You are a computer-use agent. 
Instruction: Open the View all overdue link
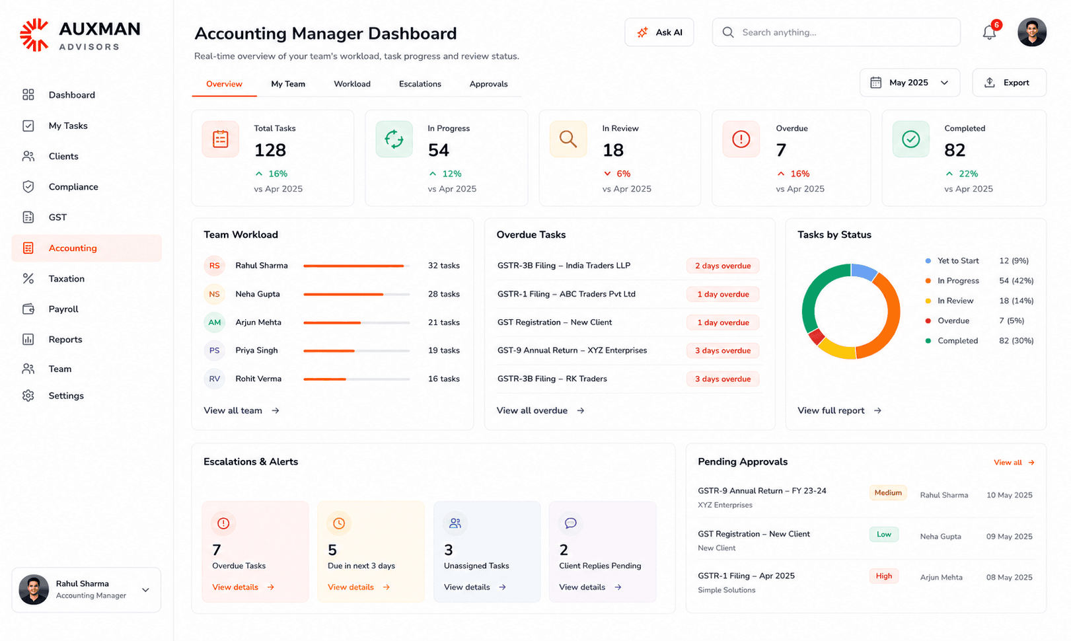(x=540, y=410)
